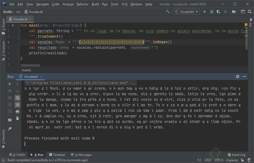Viewport: 254px width, 163px height.
Task: Open the 2: Favorites side panel
Action: click(x=3, y=139)
